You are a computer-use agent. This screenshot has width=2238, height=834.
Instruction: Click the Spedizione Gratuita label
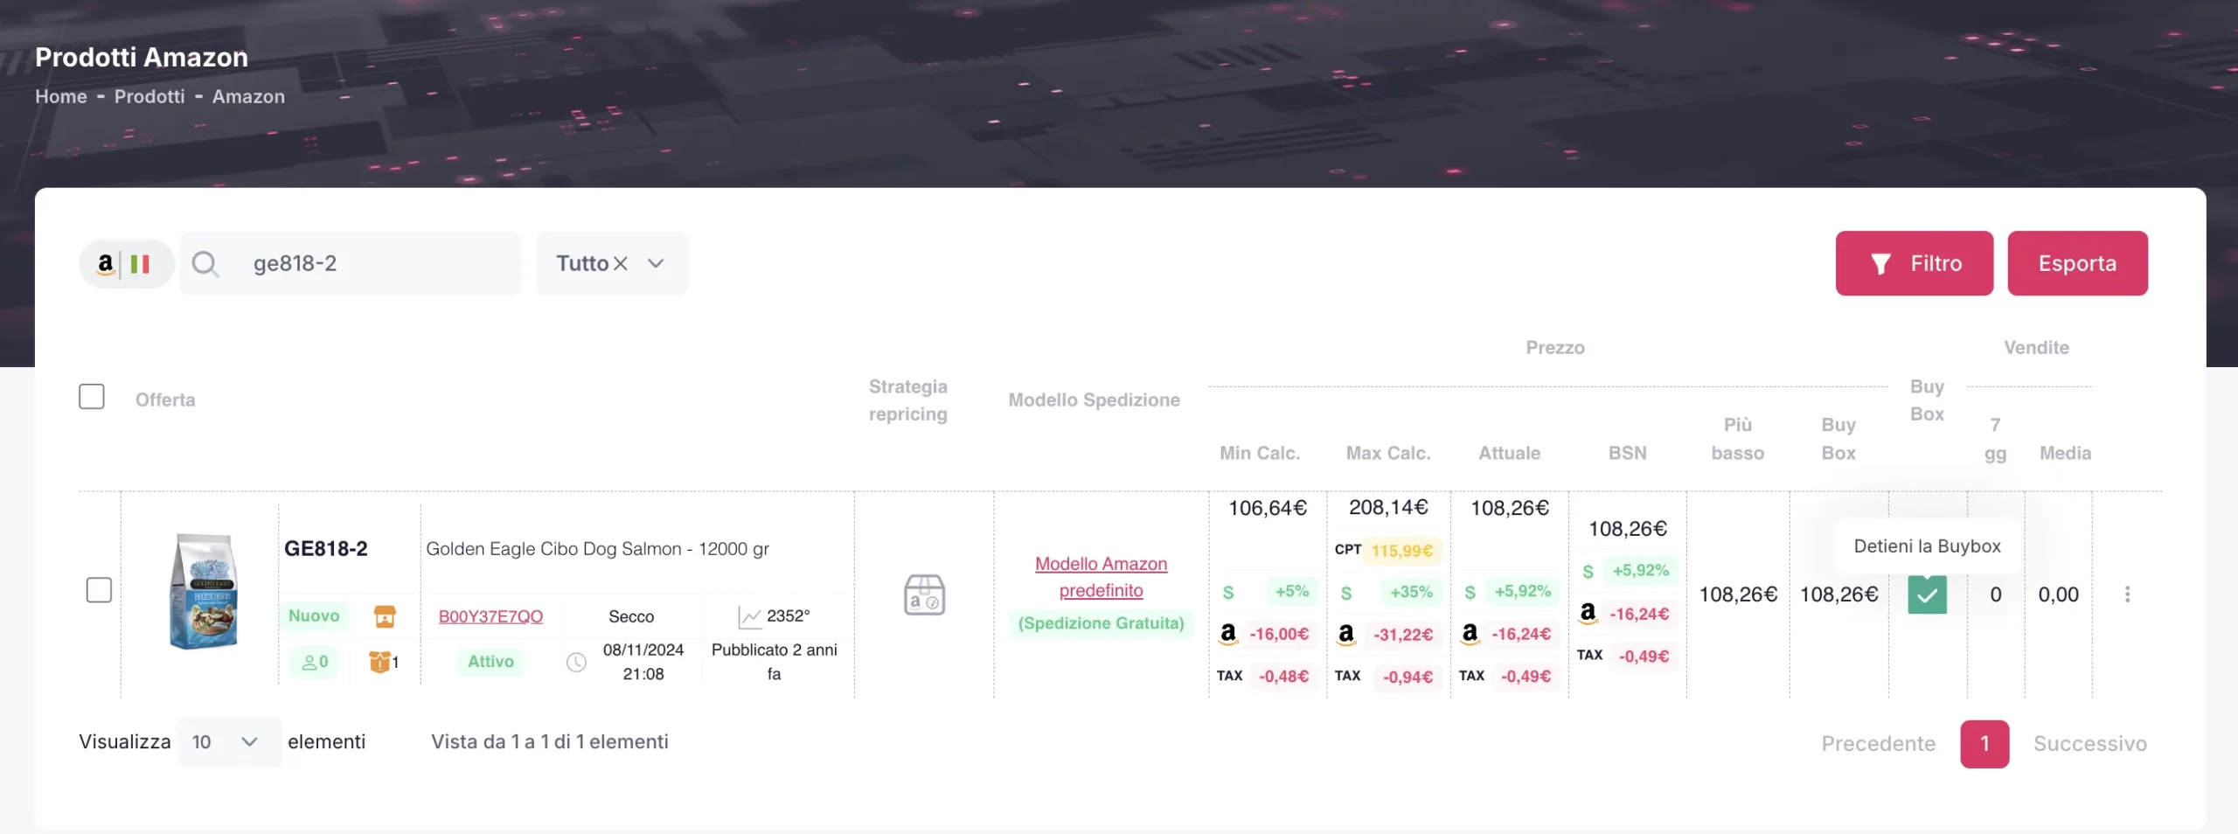1102,623
